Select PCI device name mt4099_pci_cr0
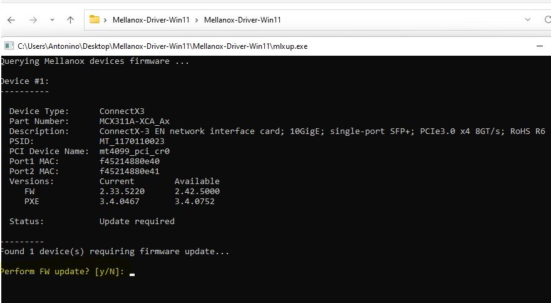The width and height of the screenshot is (551, 303). [135, 151]
